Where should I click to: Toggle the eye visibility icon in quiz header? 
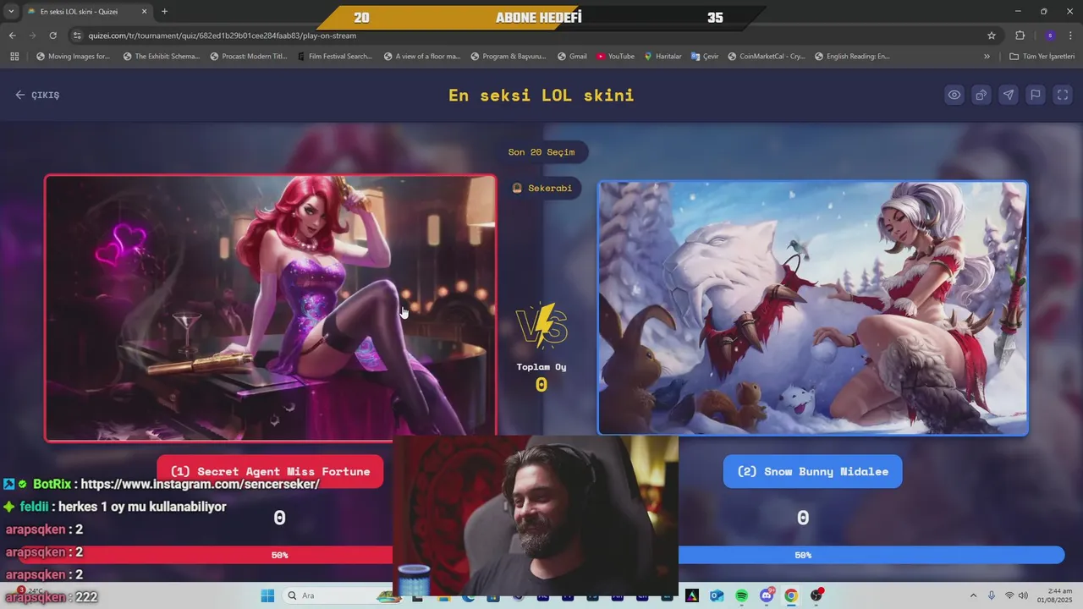click(954, 95)
